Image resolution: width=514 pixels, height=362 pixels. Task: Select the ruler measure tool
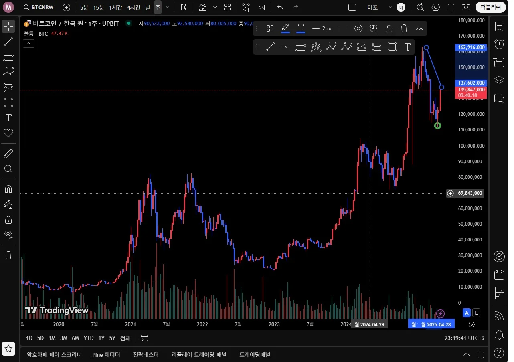8,154
